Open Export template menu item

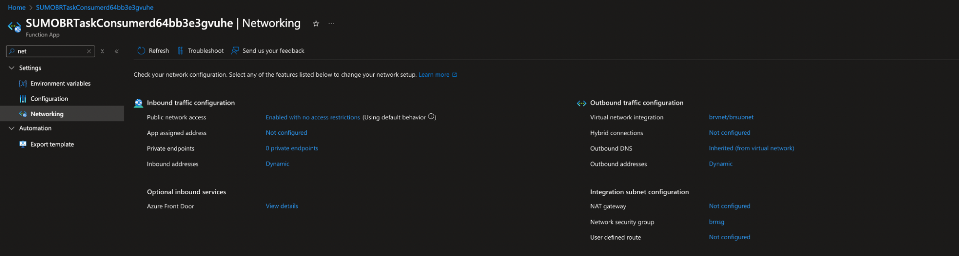tap(52, 144)
